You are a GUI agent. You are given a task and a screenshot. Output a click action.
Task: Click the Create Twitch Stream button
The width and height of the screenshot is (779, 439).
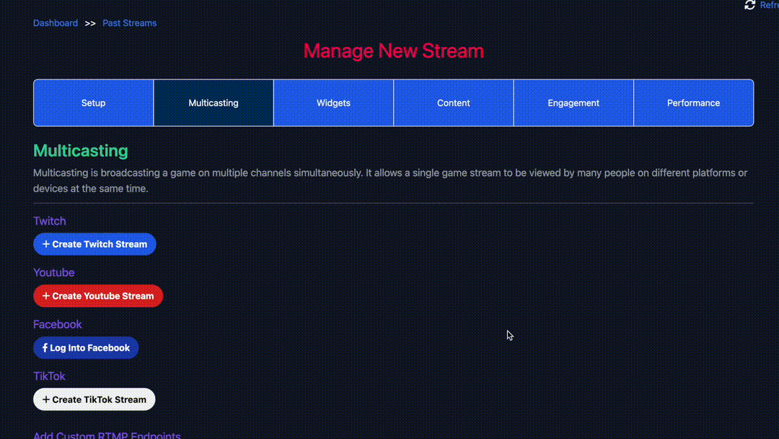[x=94, y=244]
